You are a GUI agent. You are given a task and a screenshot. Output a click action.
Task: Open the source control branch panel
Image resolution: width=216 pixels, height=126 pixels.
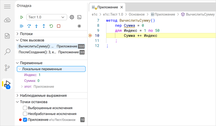[x=7, y=68]
